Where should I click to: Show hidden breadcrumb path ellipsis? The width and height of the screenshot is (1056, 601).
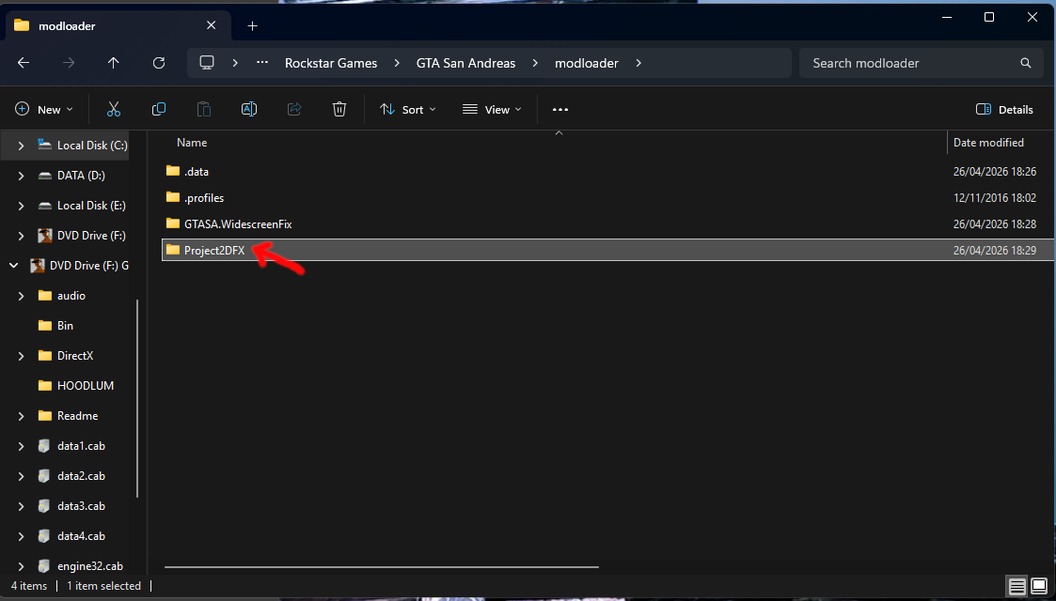[x=262, y=63]
